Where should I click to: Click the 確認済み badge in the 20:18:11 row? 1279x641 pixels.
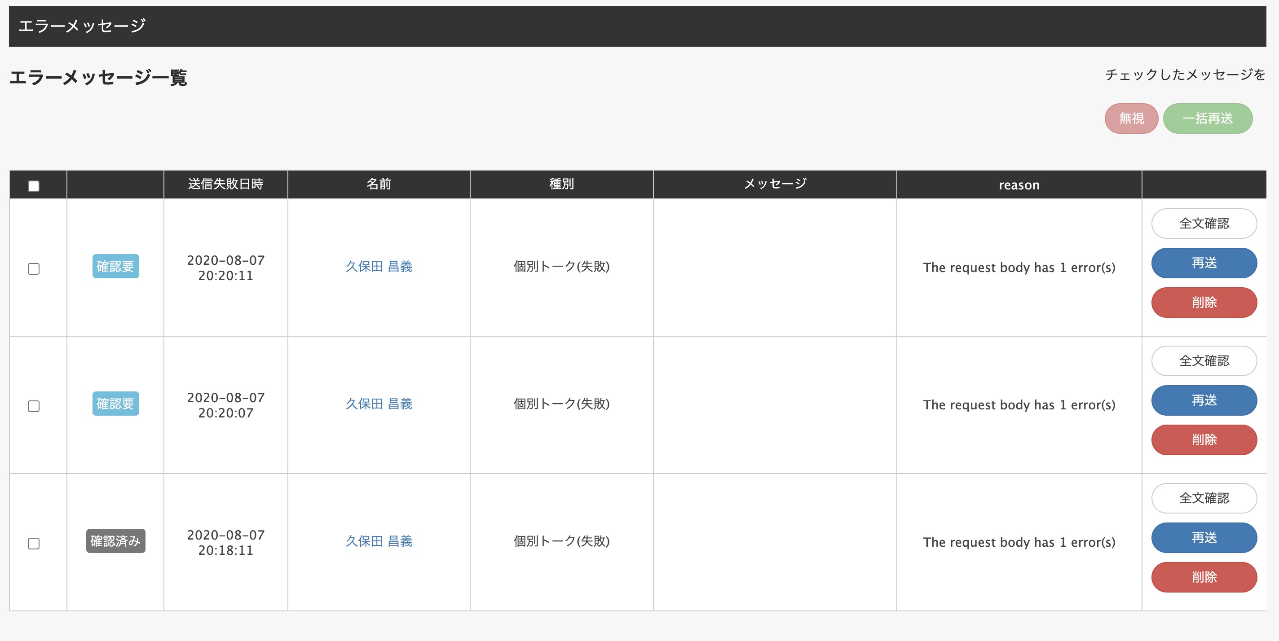(116, 541)
